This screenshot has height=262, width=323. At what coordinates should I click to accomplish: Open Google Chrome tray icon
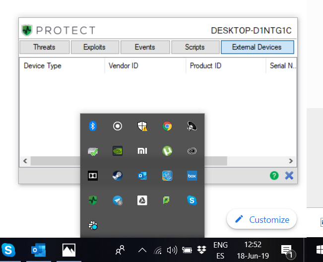click(x=167, y=126)
